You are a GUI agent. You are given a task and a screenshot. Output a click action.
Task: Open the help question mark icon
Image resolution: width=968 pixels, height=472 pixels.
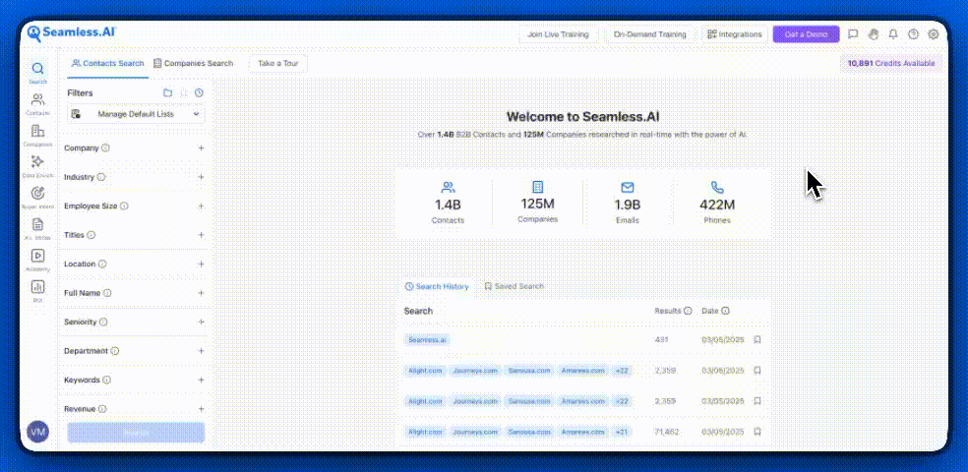coord(913,34)
